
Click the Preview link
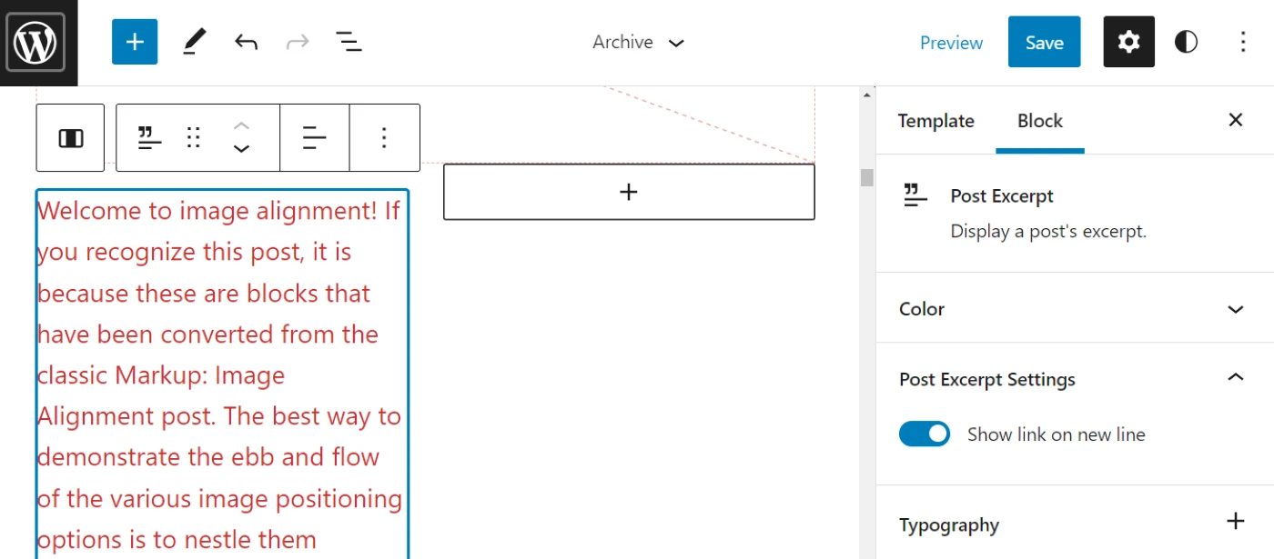coord(951,43)
